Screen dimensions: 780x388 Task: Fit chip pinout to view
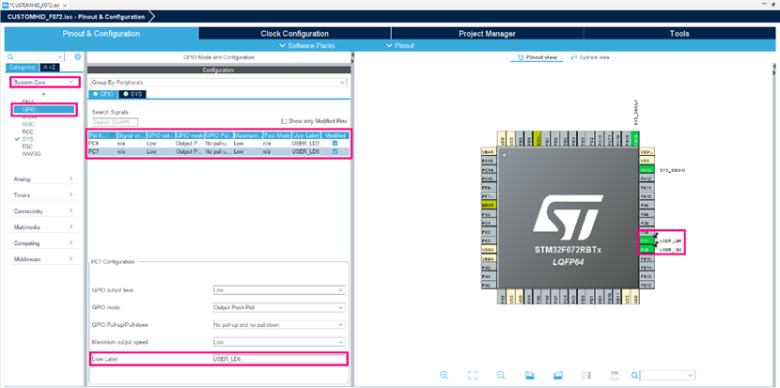pos(473,375)
